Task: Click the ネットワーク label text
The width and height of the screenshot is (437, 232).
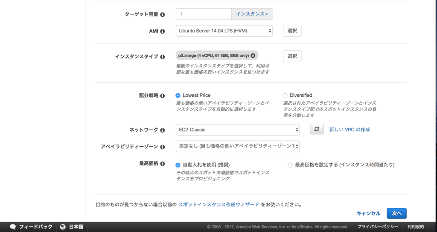Action: (x=144, y=130)
